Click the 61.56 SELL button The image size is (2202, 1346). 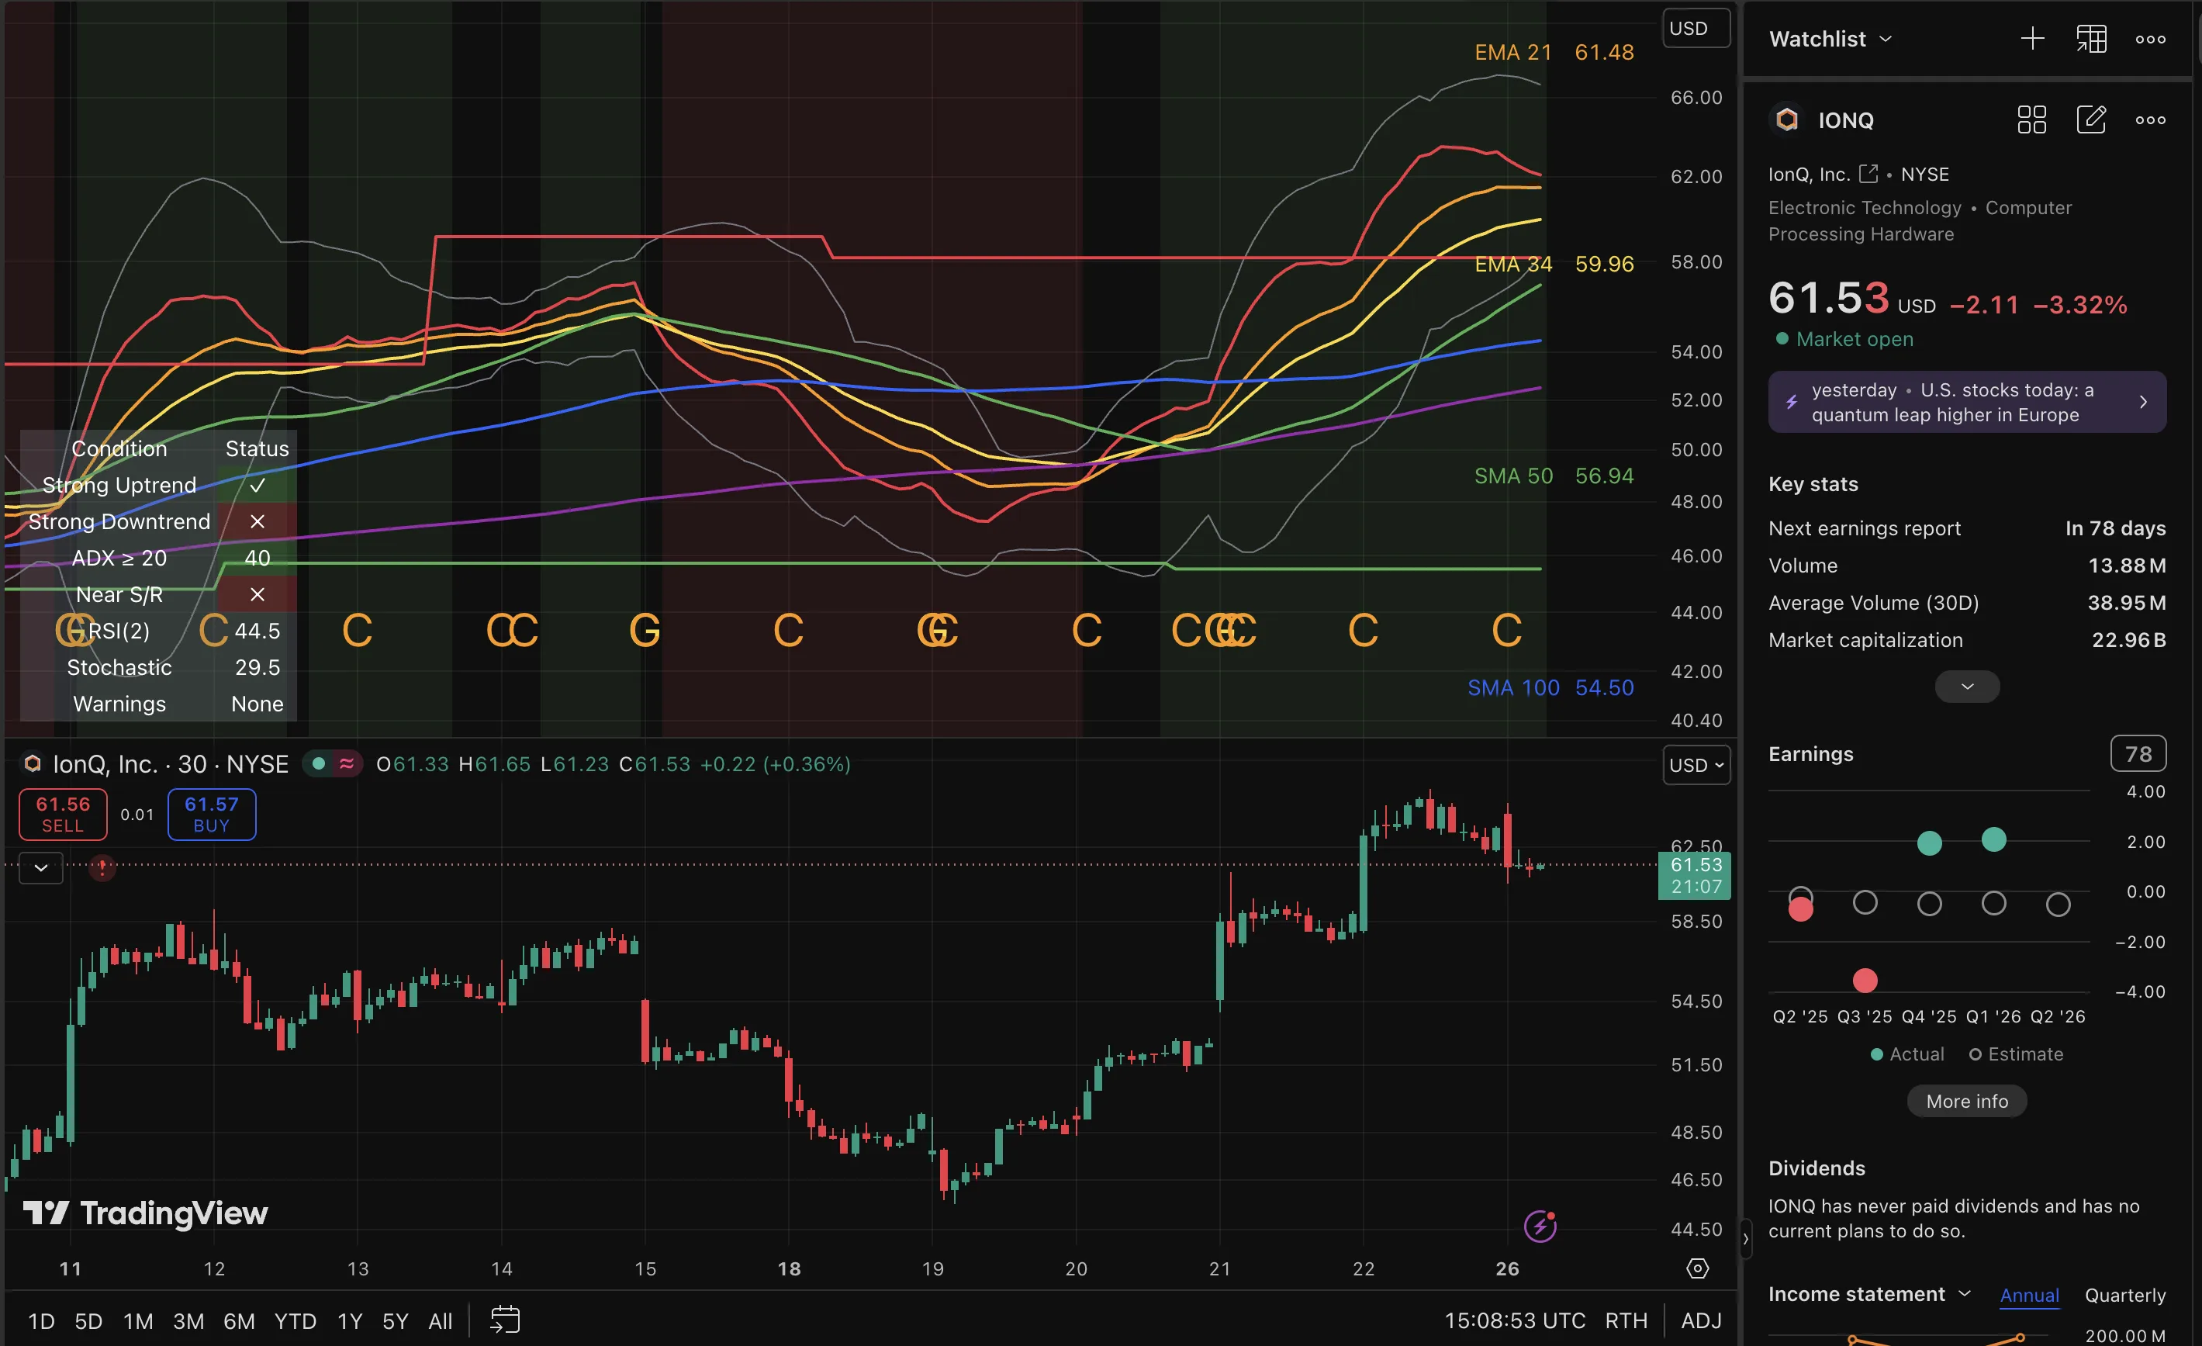63,815
